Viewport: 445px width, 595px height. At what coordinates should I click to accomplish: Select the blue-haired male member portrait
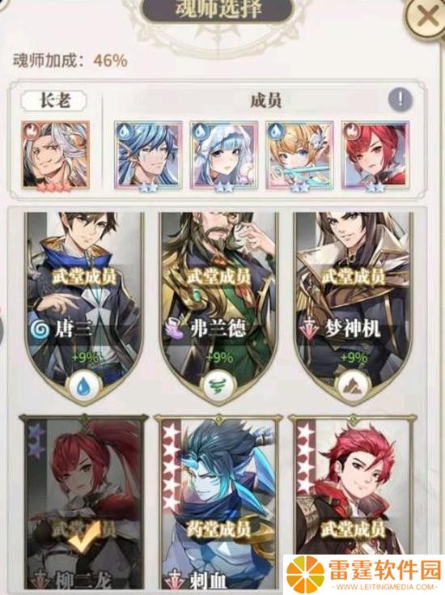pos(148,155)
